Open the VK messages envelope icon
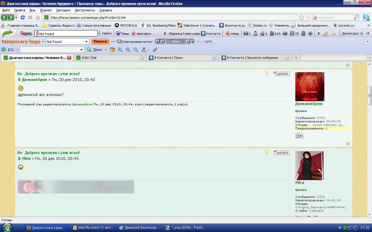The height and width of the screenshot is (232, 372). [x=246, y=33]
